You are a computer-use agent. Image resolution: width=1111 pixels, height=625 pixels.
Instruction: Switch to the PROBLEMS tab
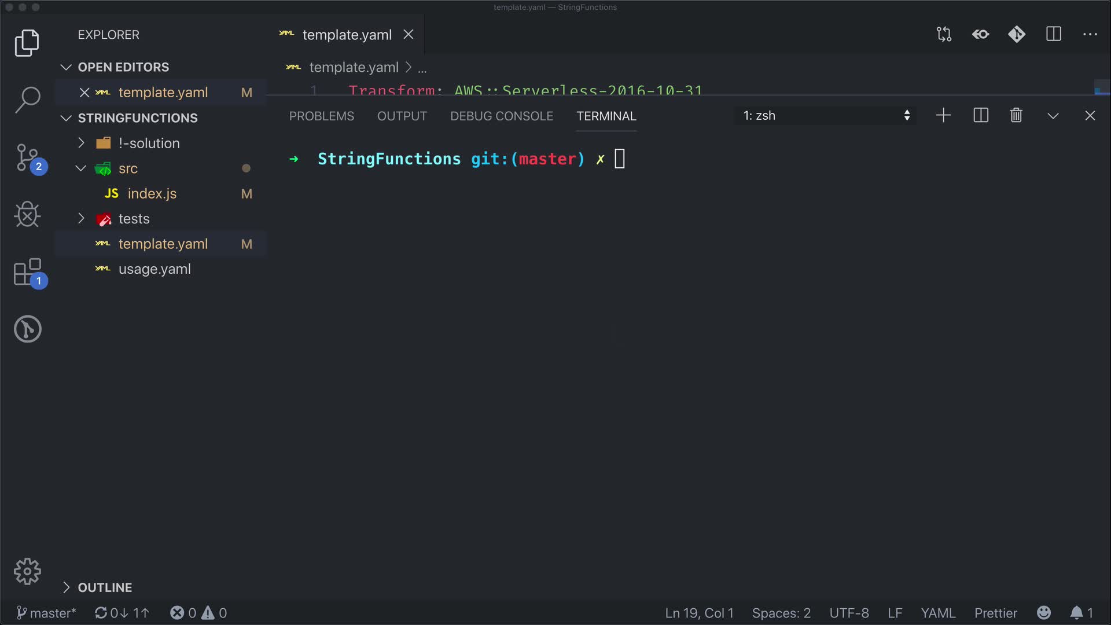321,116
